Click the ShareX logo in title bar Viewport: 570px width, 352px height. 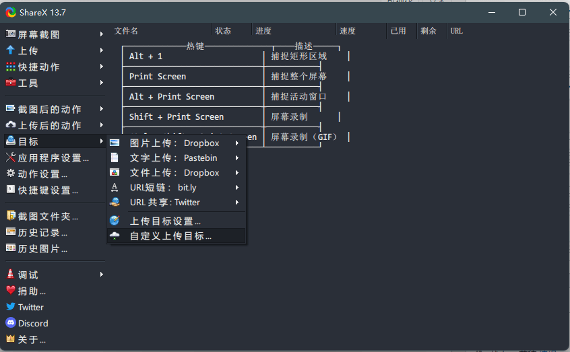pyautogui.click(x=11, y=12)
